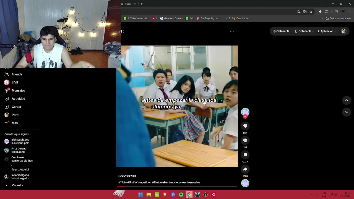
Task: Open the media control icon in toolbar
Action: click(x=337, y=12)
